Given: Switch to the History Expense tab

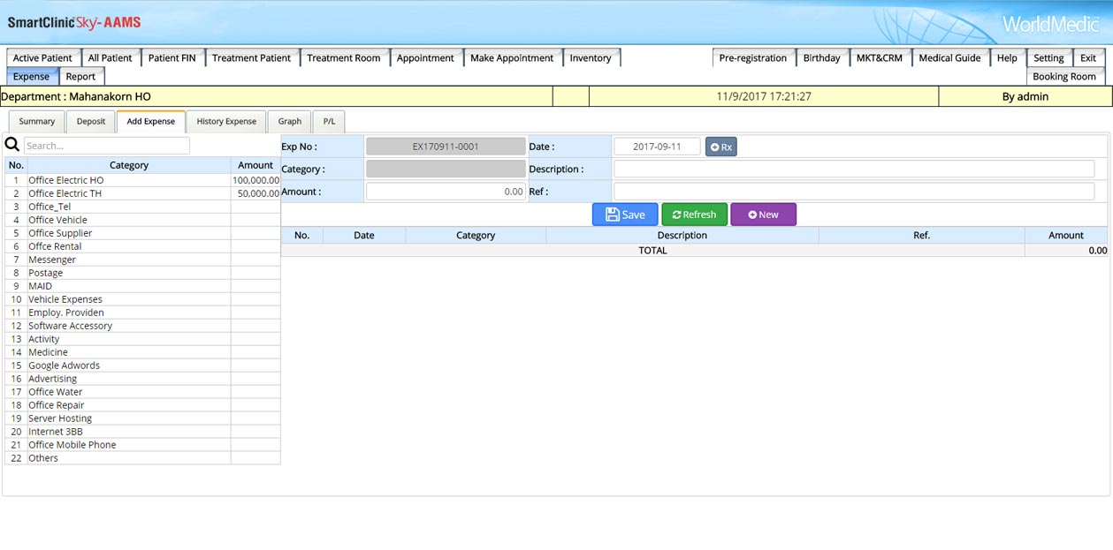Looking at the screenshot, I should click(226, 122).
